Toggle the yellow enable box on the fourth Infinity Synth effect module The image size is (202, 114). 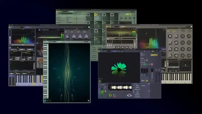click(x=84, y=32)
